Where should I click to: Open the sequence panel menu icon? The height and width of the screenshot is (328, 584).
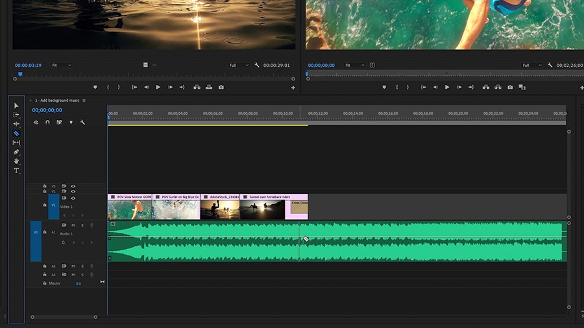pyautogui.click(x=84, y=100)
